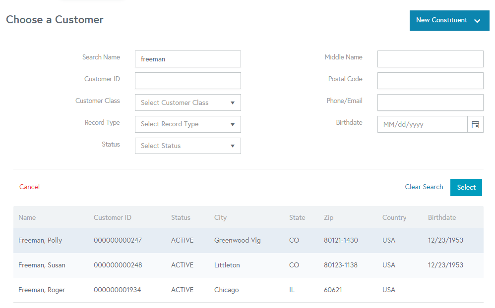Click customer ID 000000000248
This screenshot has width=495, height=308.
pos(118,265)
